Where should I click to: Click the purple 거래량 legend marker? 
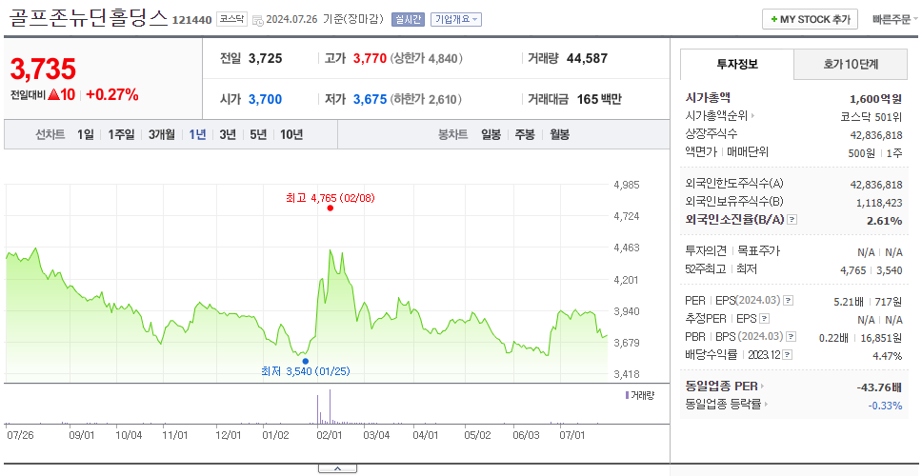pos(628,395)
